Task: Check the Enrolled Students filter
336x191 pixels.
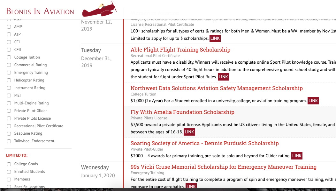Action: tap(9, 172)
